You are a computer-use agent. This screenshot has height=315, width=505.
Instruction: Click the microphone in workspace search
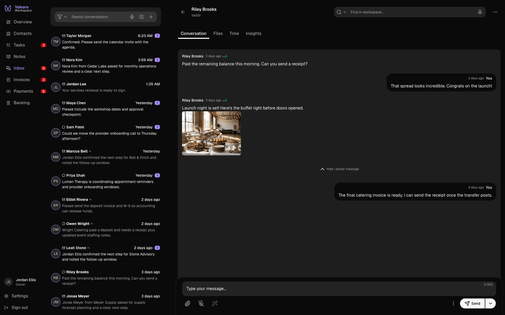(480, 12)
